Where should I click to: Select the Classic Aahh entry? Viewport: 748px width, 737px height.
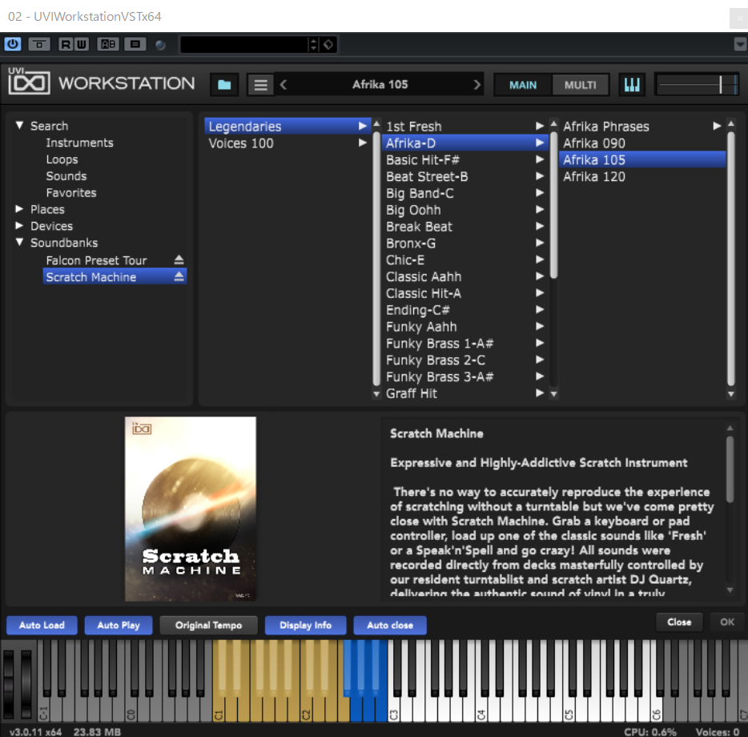[x=465, y=276]
